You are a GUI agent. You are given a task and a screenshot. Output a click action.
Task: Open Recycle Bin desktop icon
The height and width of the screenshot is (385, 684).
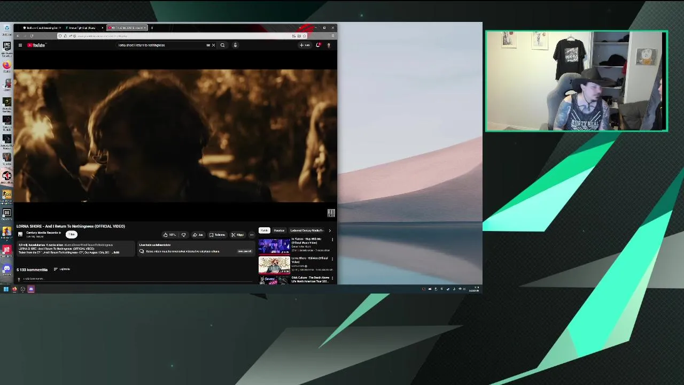[6, 29]
